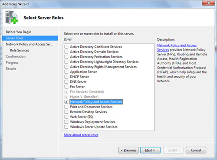Cancel the Add Roles Wizard
The image size is (217, 160).
[x=196, y=150]
